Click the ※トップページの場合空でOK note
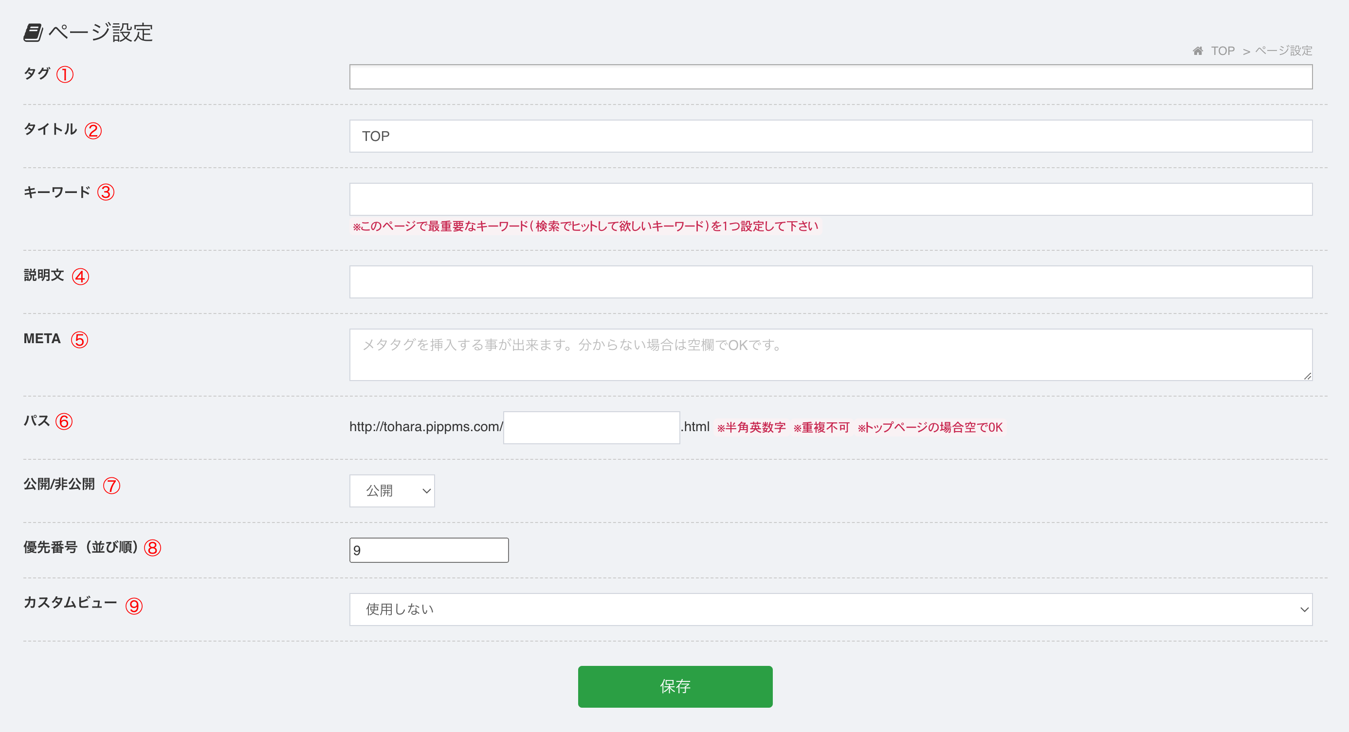 (930, 428)
